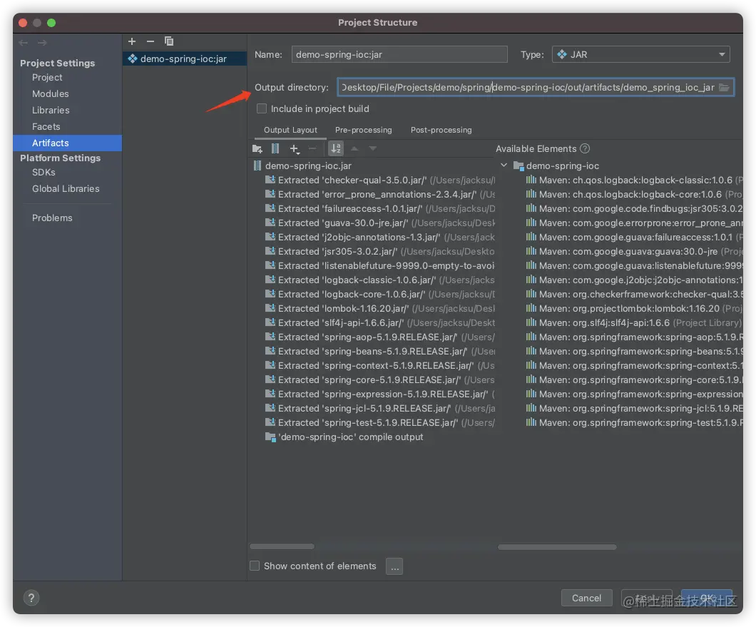756x627 pixels.
Task: Create an archive in the output layout
Action: pyautogui.click(x=275, y=148)
